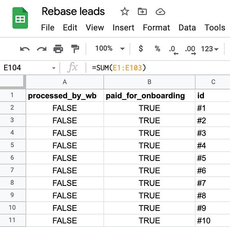Click the undo arrow
This screenshot has width=230, height=227.
[25, 49]
